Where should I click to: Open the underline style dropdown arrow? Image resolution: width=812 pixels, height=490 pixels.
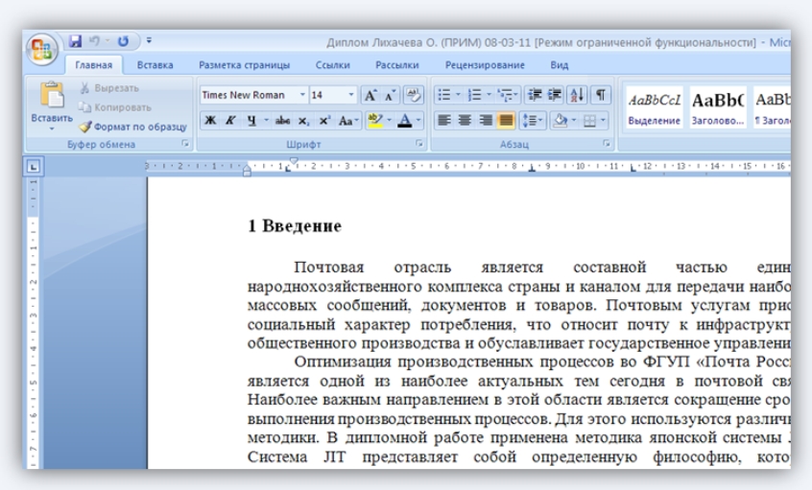(266, 121)
